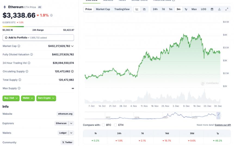This screenshot has width=234, height=146.
Task: Click the 30d 9.6% change cell
Action: [192, 141]
